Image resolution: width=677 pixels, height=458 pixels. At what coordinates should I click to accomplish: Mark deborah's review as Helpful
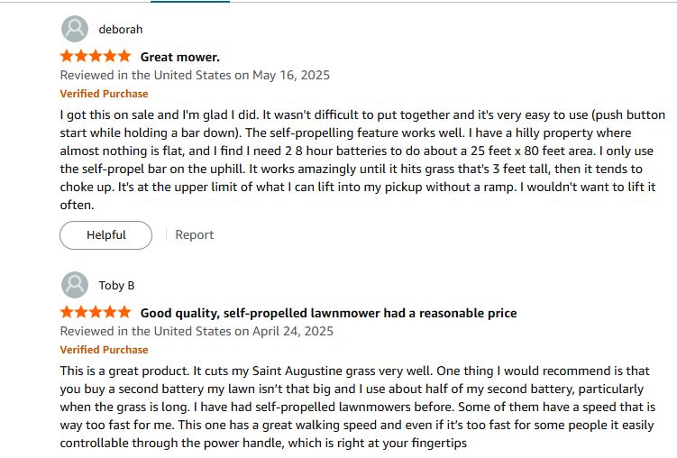105,235
